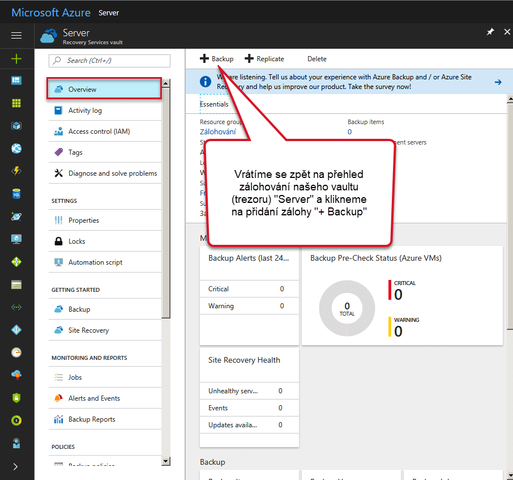Image resolution: width=513 pixels, height=480 pixels.
Task: Open Backup items count link 0
Action: [x=349, y=132]
